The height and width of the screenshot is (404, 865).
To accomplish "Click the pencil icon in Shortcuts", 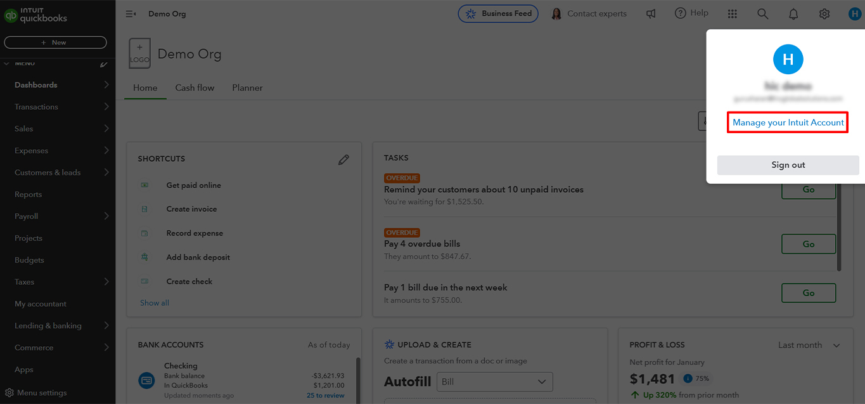I will pos(343,160).
